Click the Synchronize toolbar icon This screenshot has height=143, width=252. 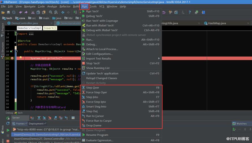[14, 12]
